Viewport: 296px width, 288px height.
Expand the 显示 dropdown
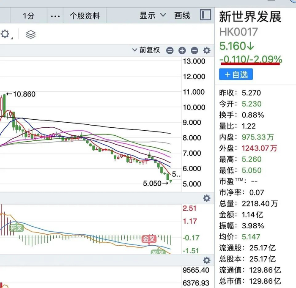pyautogui.click(x=153, y=15)
